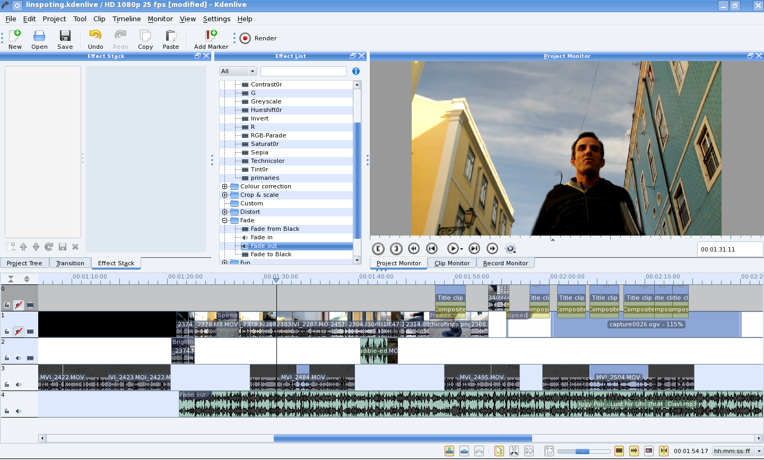The width and height of the screenshot is (764, 460).
Task: Open the Timeline menu
Action: tap(126, 19)
